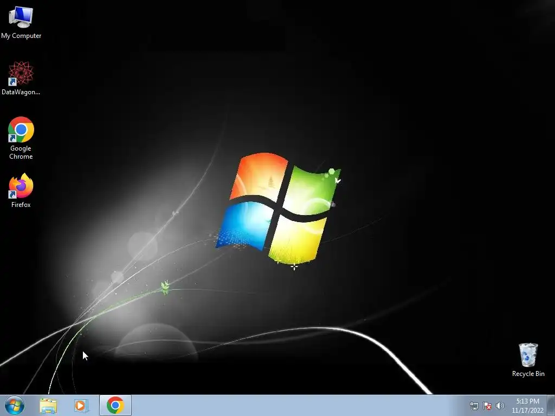
Task: Select the Google Chrome desktop shortcut
Action: point(21,138)
